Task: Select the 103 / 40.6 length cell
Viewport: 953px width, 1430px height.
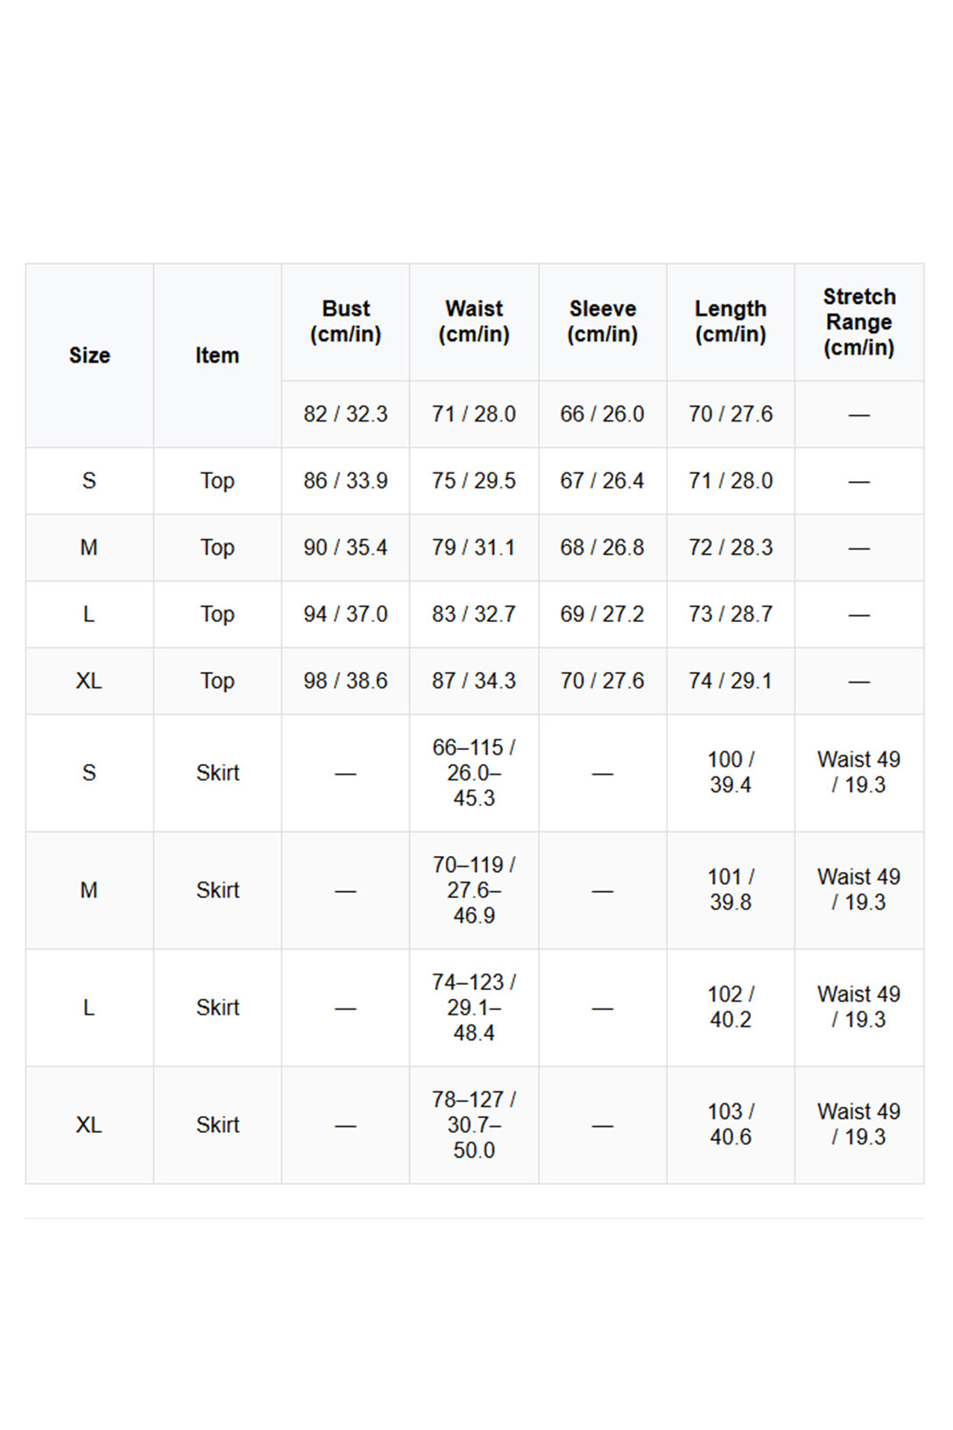Action: pos(731,1125)
